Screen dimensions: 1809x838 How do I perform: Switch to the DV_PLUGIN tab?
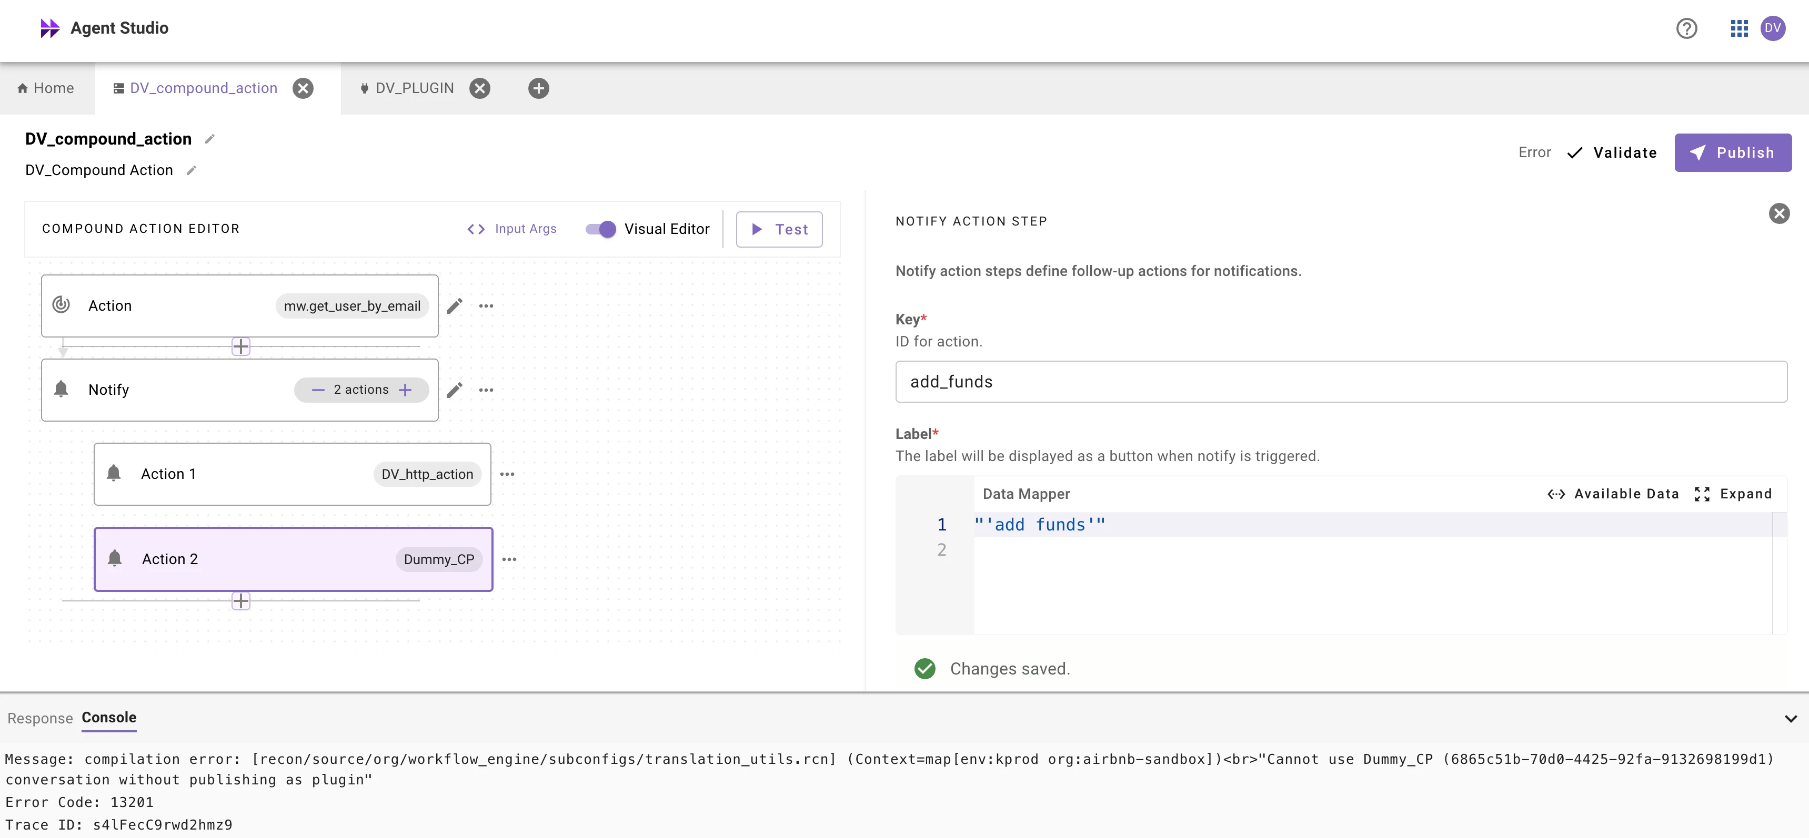tap(414, 88)
